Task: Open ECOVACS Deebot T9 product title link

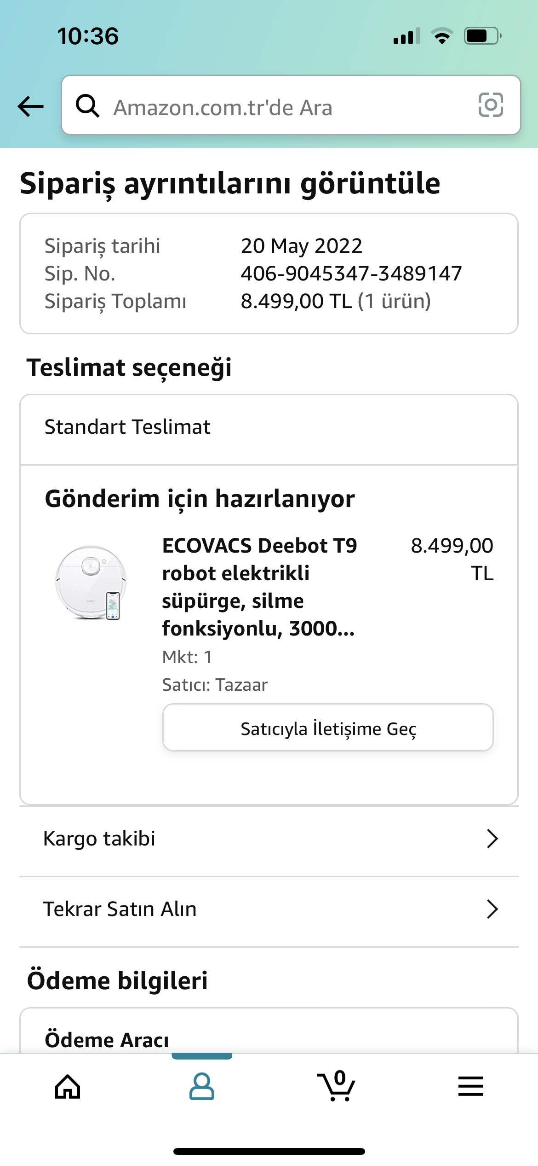Action: tap(260, 587)
